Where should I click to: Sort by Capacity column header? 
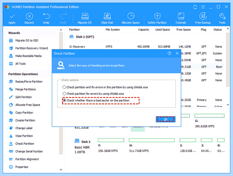(x=144, y=30)
